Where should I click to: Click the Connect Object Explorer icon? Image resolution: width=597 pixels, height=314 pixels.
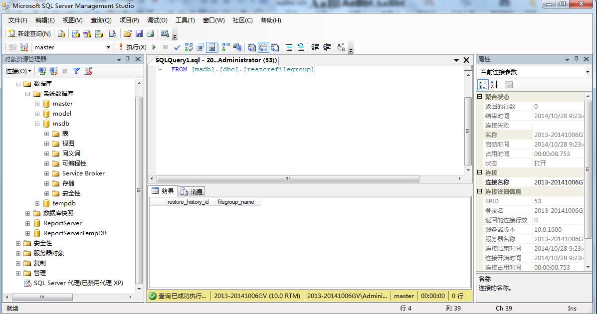(42, 71)
